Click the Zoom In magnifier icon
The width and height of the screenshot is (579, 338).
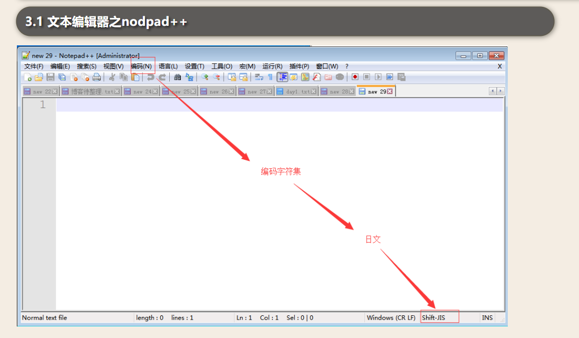point(205,77)
